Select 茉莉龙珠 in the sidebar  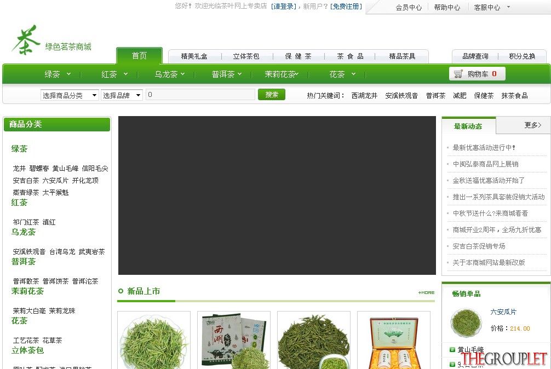point(62,311)
